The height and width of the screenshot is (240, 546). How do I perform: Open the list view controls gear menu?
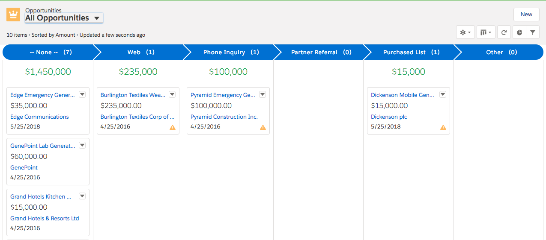point(465,32)
